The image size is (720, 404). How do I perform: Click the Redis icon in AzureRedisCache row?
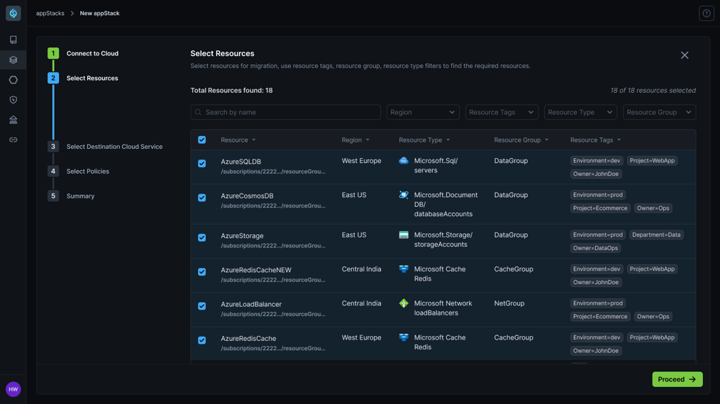[x=404, y=337]
